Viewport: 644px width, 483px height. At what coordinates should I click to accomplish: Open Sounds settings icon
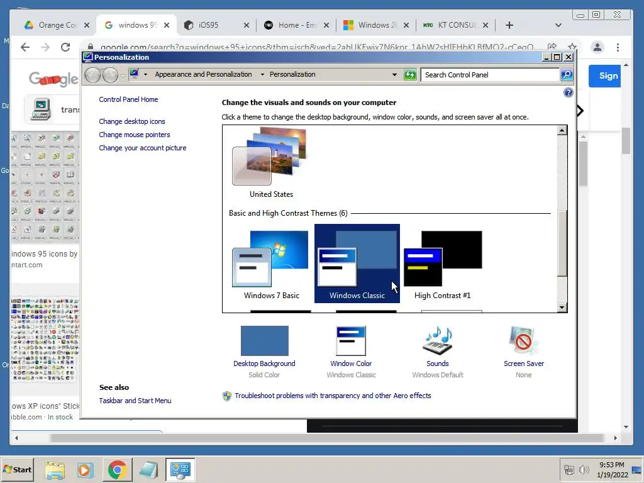[x=438, y=340]
